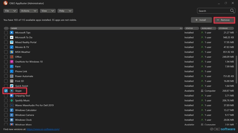The image size is (238, 133).
Task: Click the Snipping Tool app icon
Action: click(12, 95)
